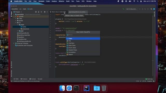Expand External Libraries node
The image size is (166, 93).
click(x=14, y=43)
